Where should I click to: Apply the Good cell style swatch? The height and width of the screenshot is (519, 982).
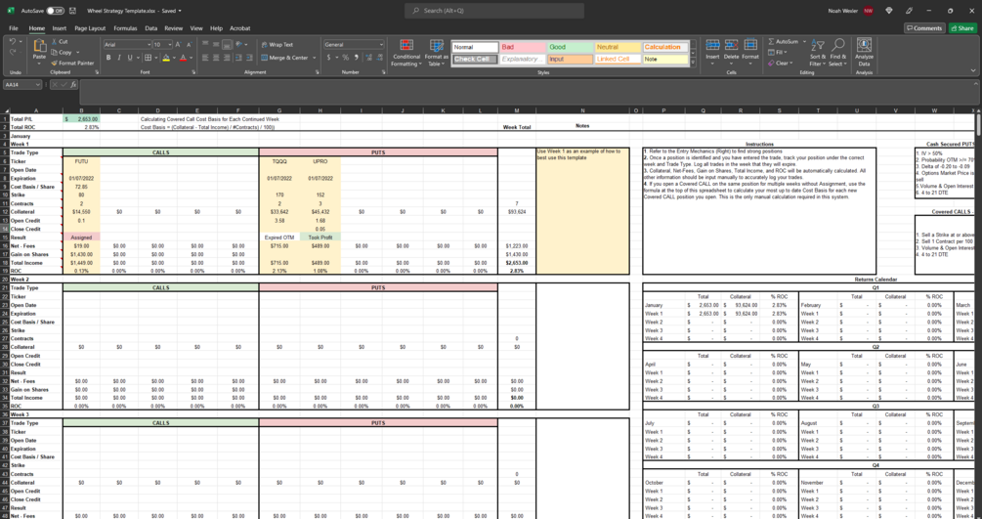570,47
